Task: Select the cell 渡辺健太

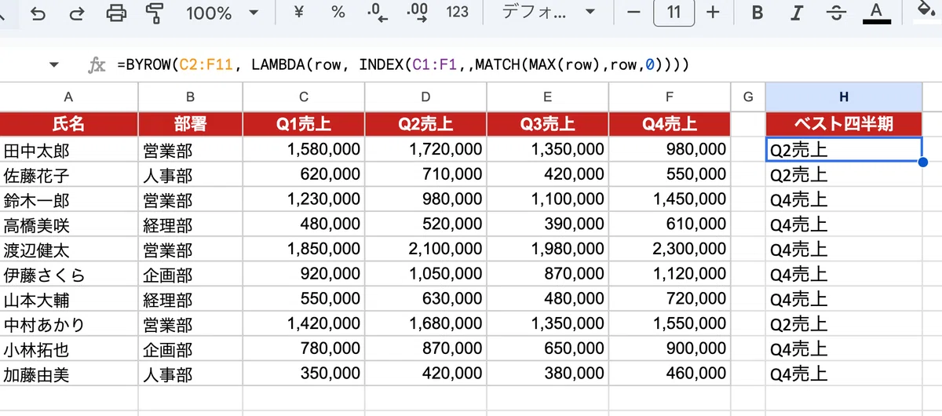Action: [x=69, y=250]
